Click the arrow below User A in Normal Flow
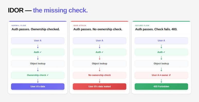199x102 pixels. [38, 47]
